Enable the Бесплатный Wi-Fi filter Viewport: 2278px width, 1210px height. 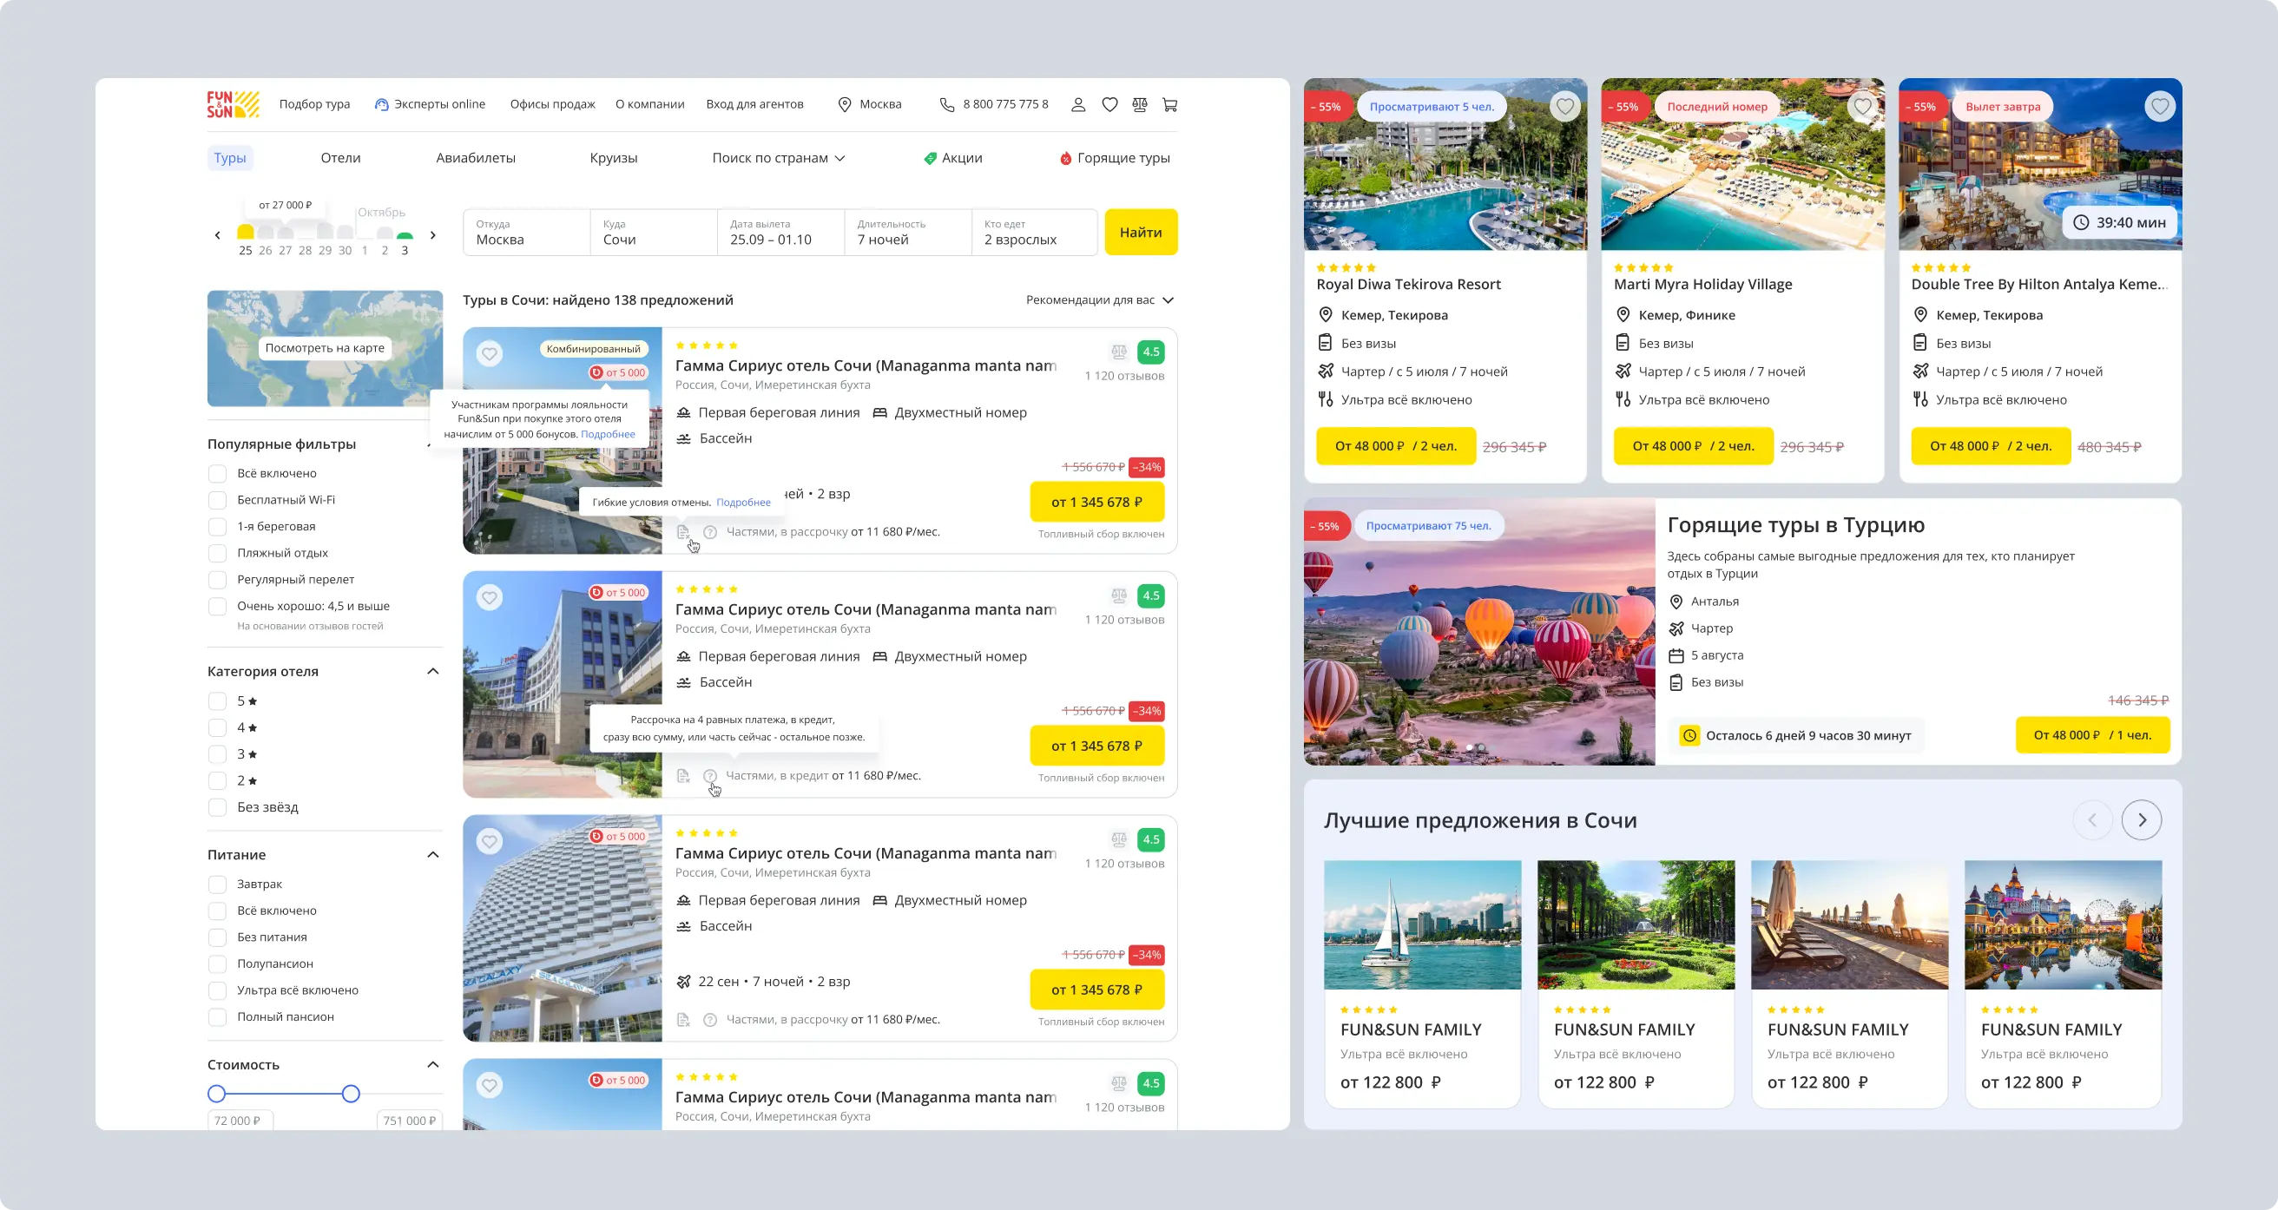pos(218,500)
